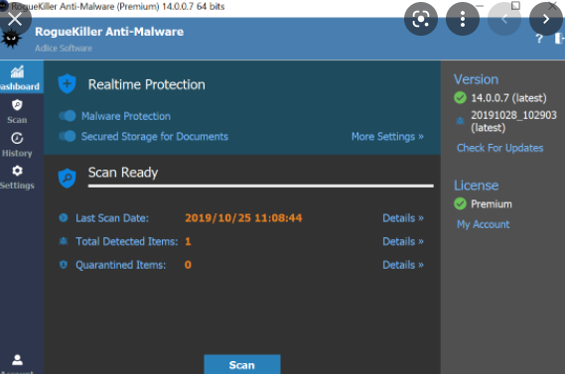Image resolution: width=565 pixels, height=374 pixels.
Task: Open Details for Total Detected Items
Action: [x=403, y=241]
